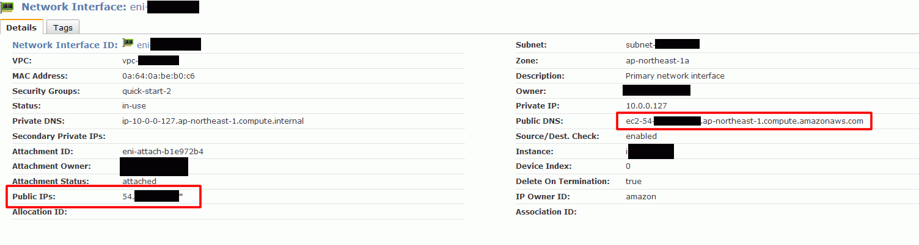Click the eni-attach-b1e972b4 attachment ID

(x=163, y=151)
